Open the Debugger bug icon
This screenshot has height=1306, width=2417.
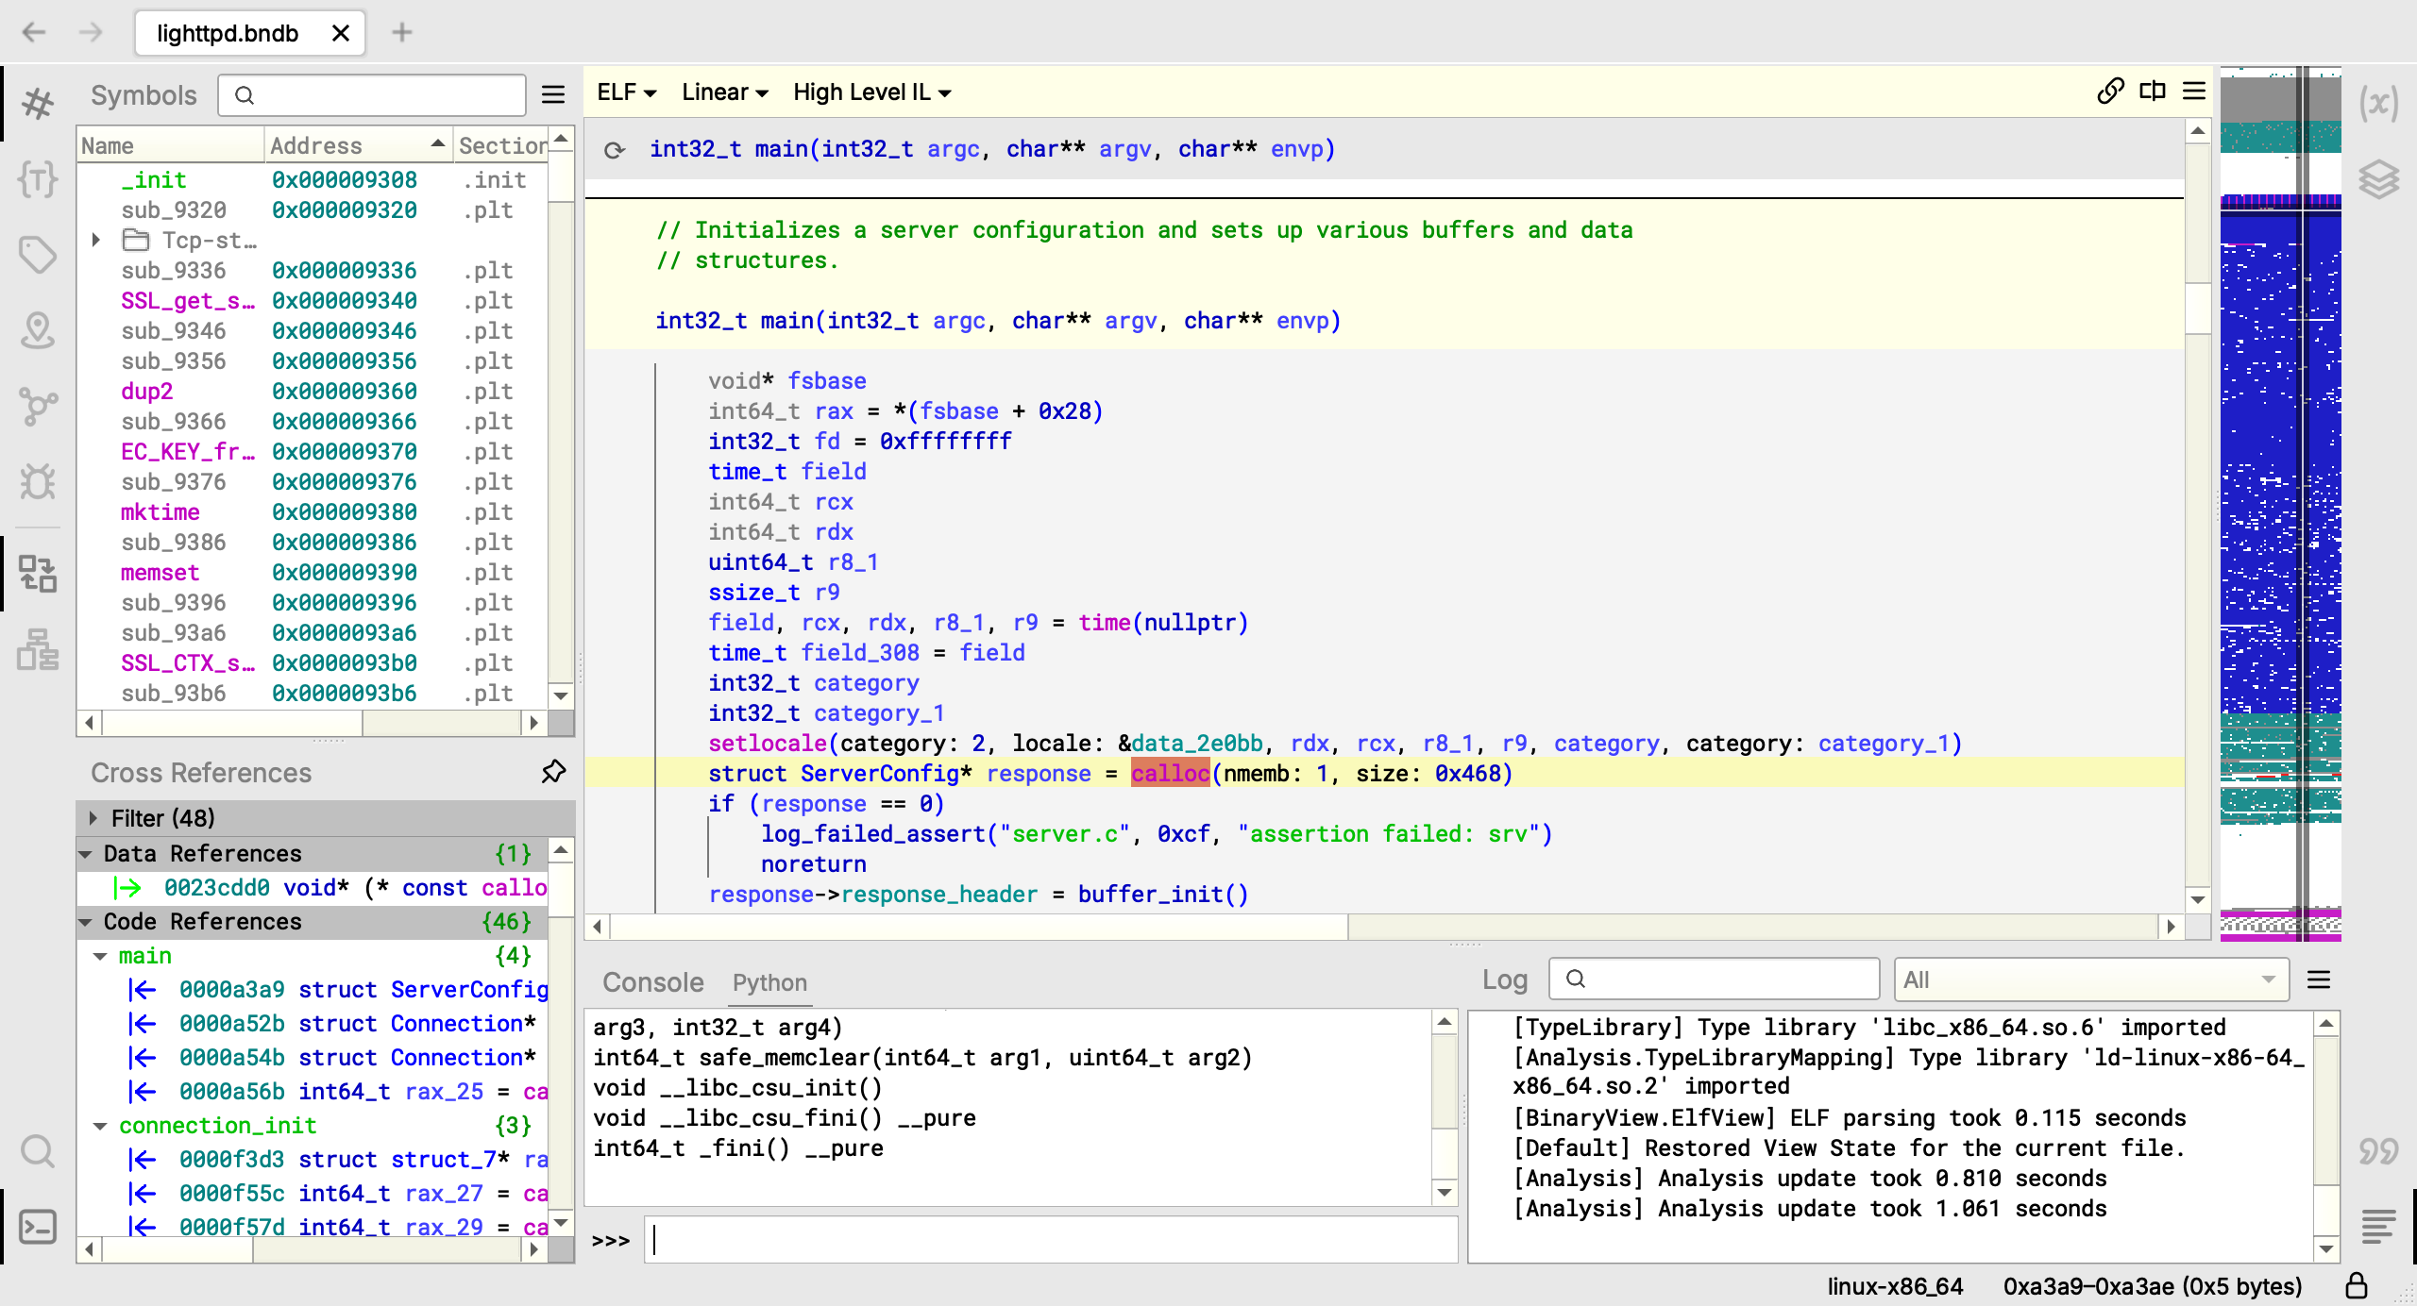click(x=38, y=482)
